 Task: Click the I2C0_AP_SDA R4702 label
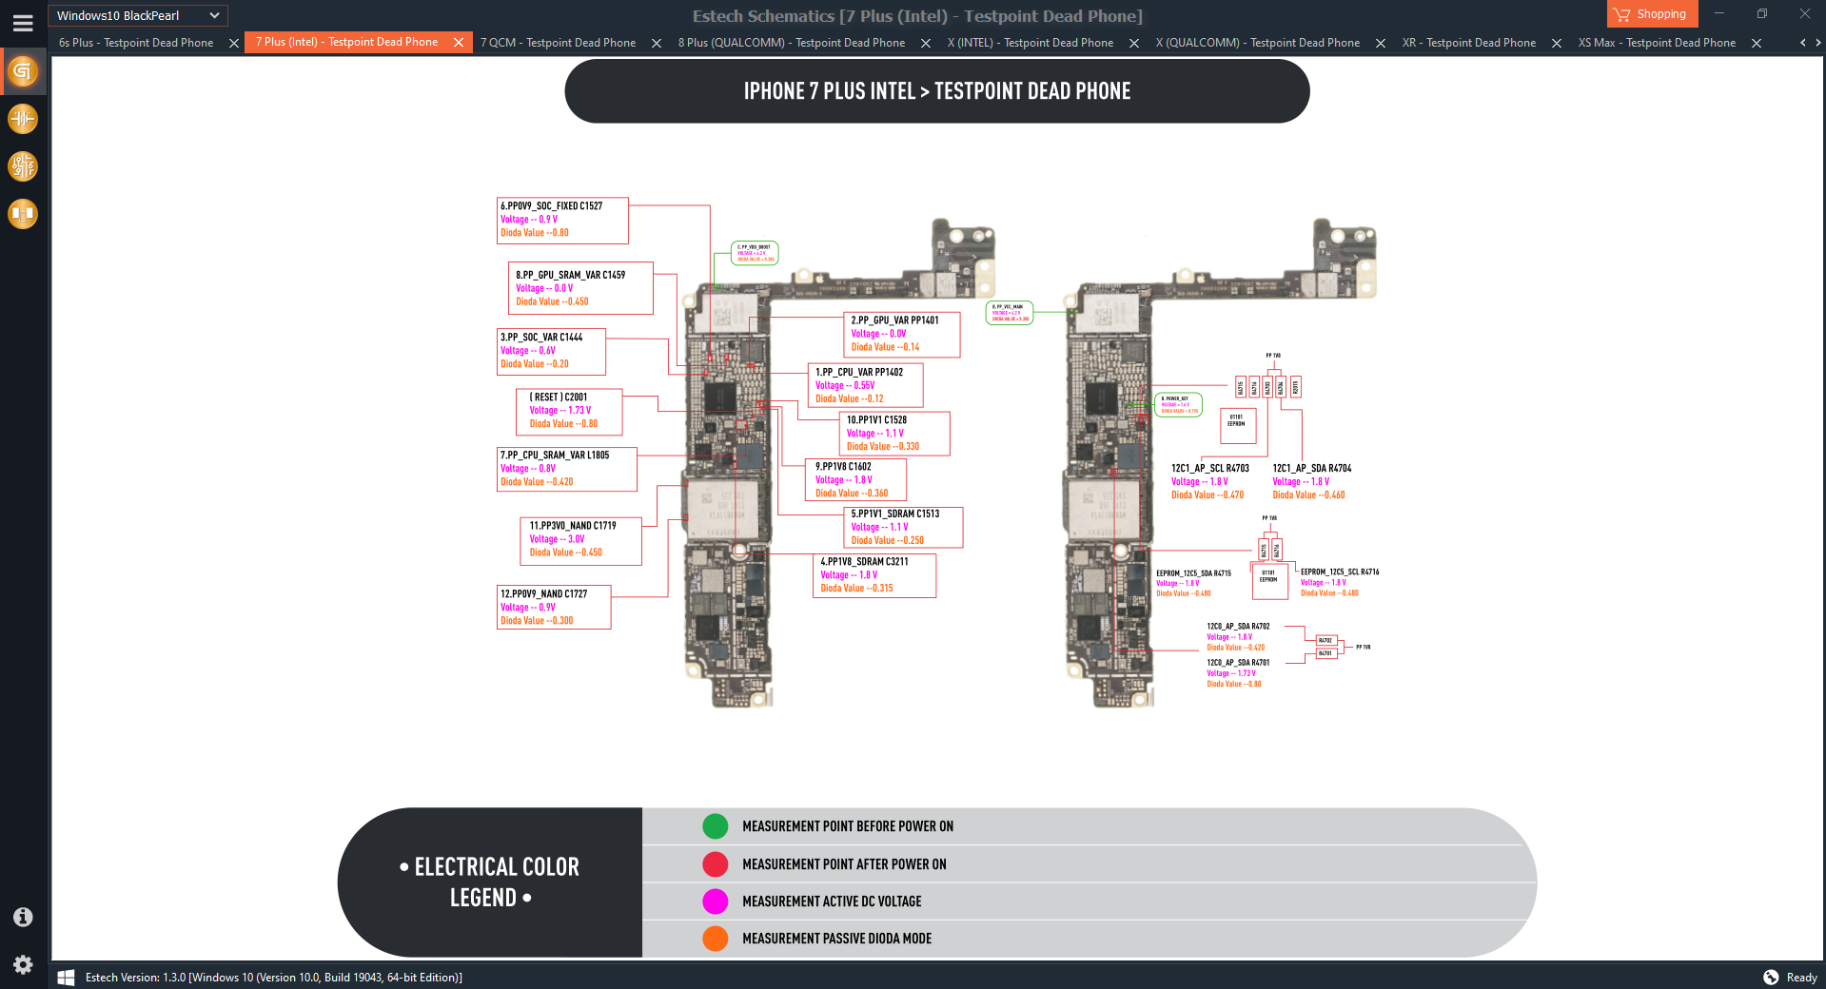point(1238,627)
